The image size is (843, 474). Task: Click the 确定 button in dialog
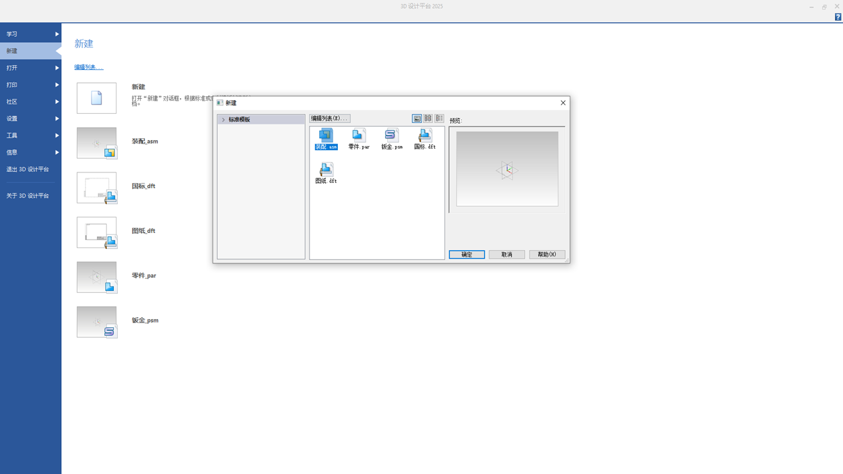467,255
